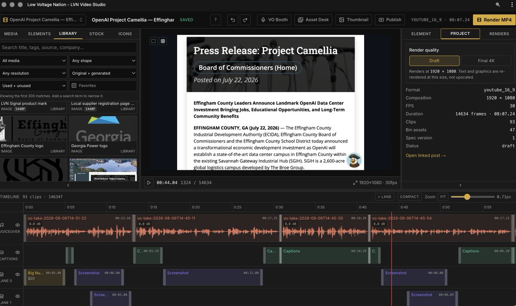Click the undo arrow button
The image size is (516, 306).
[x=233, y=20]
